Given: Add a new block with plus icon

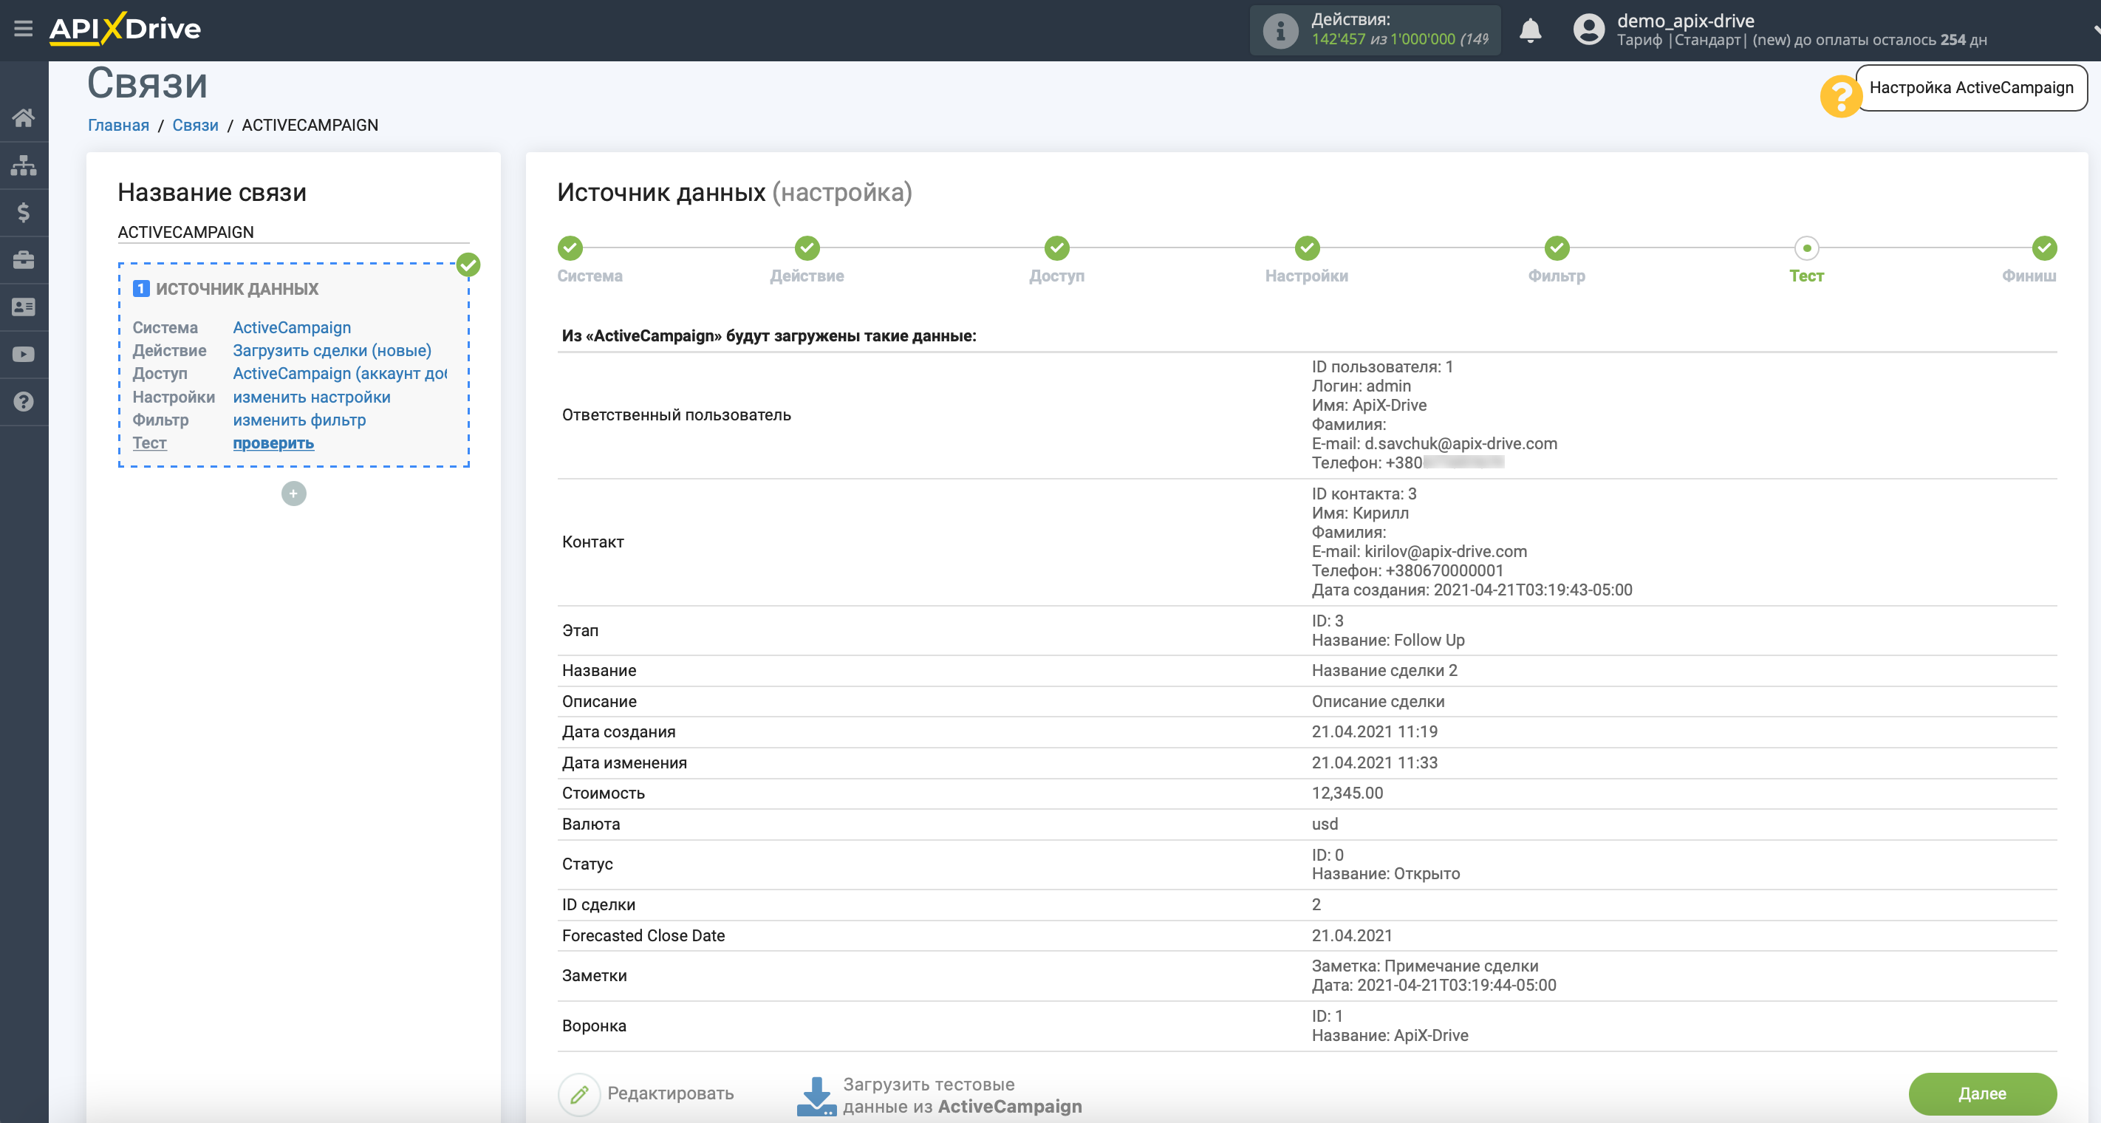Looking at the screenshot, I should coord(293,494).
